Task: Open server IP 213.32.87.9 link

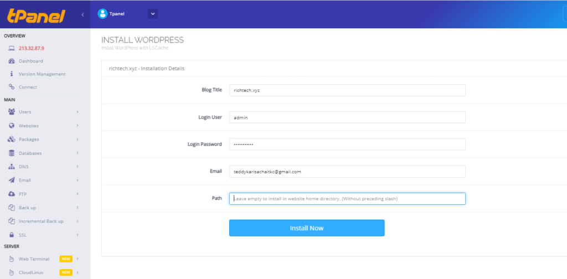Action: tap(32, 48)
